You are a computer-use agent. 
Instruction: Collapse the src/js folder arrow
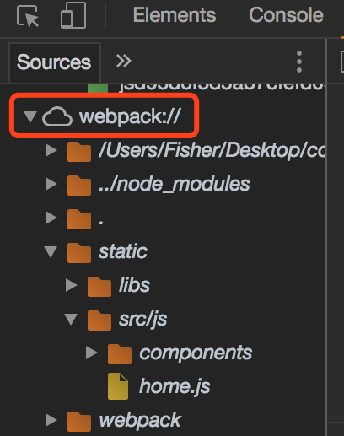71,319
